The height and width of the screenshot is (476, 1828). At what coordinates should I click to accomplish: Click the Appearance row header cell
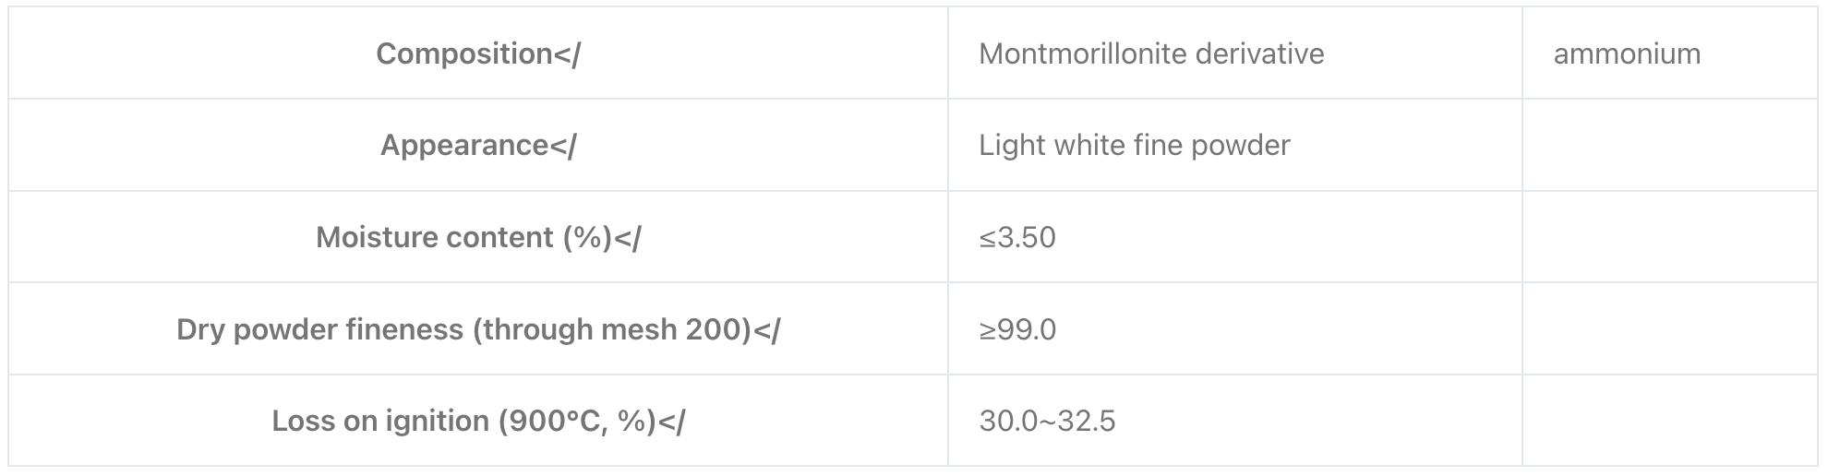pos(478,145)
